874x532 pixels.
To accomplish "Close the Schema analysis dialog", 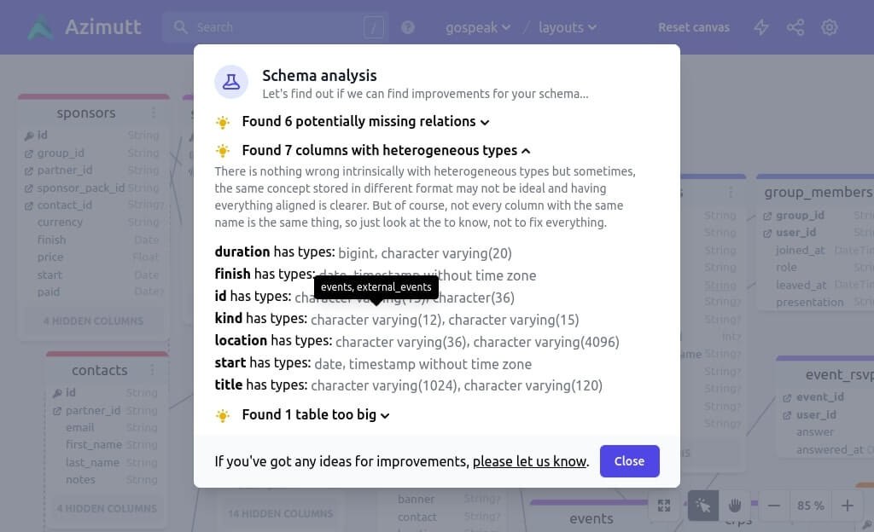I will point(629,461).
